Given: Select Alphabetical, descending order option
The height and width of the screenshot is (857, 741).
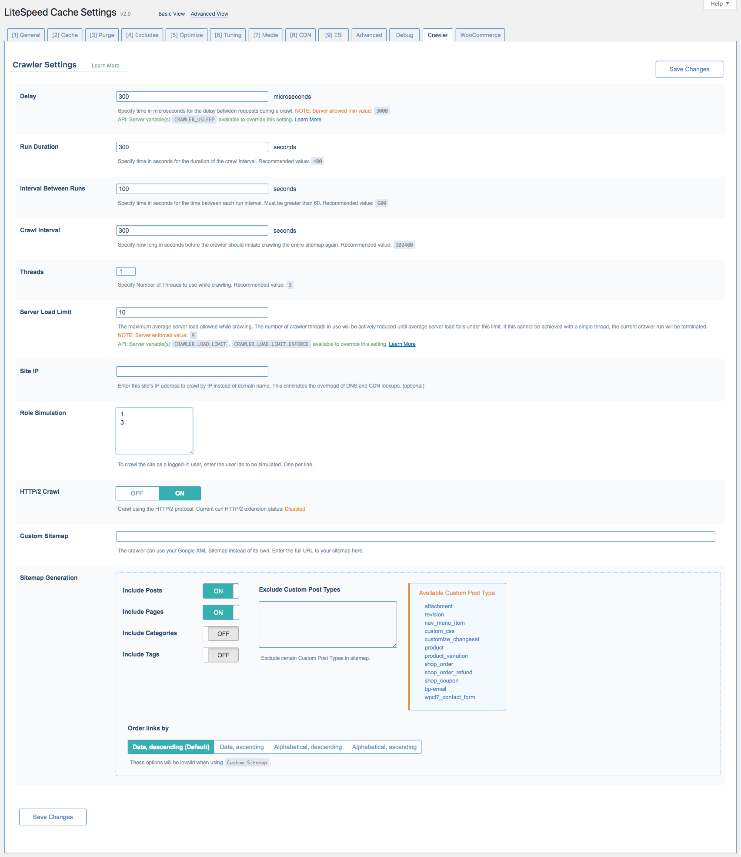Looking at the screenshot, I should pyautogui.click(x=307, y=747).
